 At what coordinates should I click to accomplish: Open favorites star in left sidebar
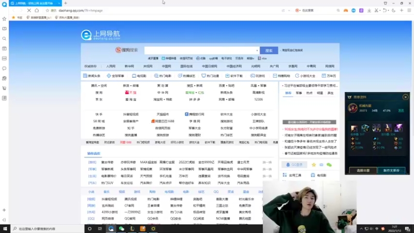[x=4, y=19]
